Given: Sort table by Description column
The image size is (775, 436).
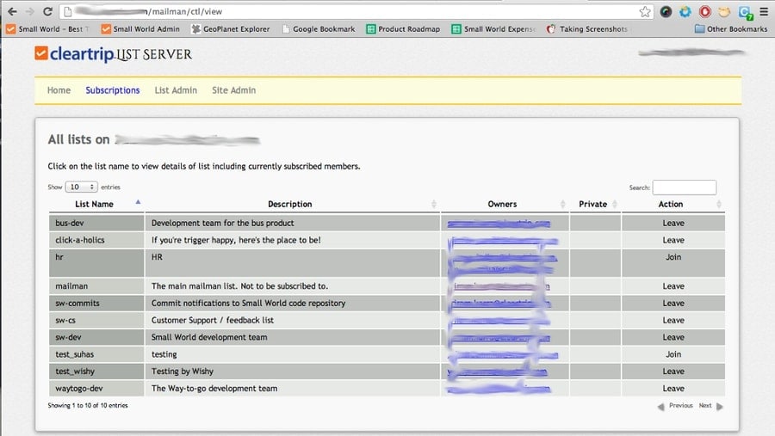Looking at the screenshot, I should 290,204.
